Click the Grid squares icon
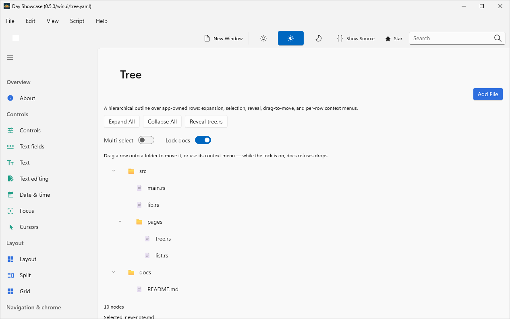The image size is (510, 319). coord(10,291)
